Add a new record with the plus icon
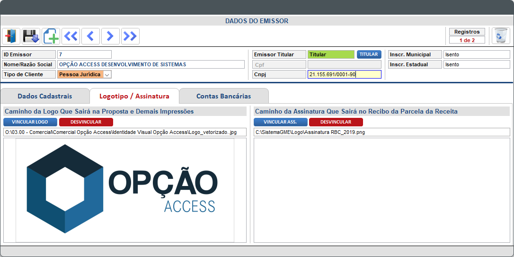The height and width of the screenshot is (257, 514). point(51,36)
